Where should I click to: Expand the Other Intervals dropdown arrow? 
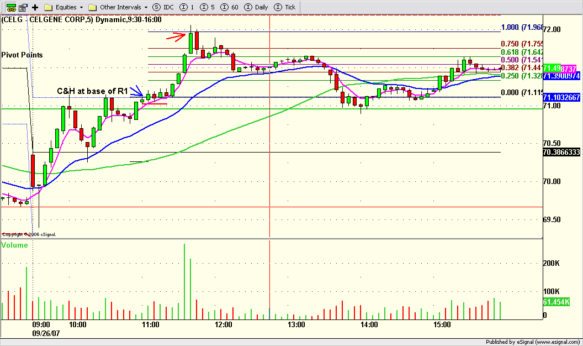(x=146, y=7)
